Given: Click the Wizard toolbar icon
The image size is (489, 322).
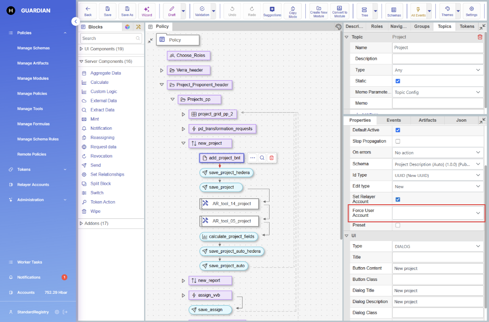Looking at the screenshot, I should tap(146, 11).
